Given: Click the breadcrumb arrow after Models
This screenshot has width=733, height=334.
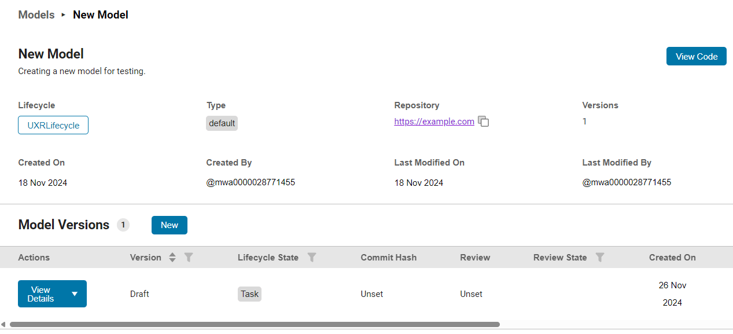Looking at the screenshot, I should pos(64,15).
